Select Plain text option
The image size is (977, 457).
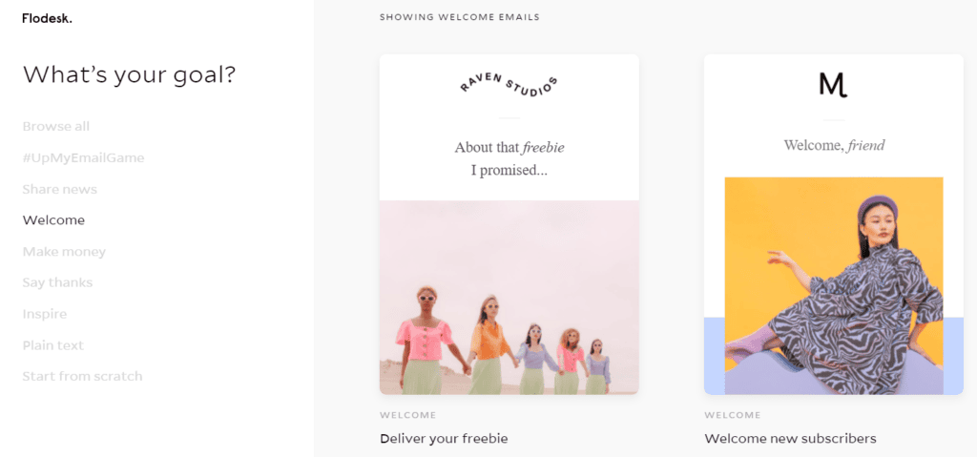click(53, 345)
